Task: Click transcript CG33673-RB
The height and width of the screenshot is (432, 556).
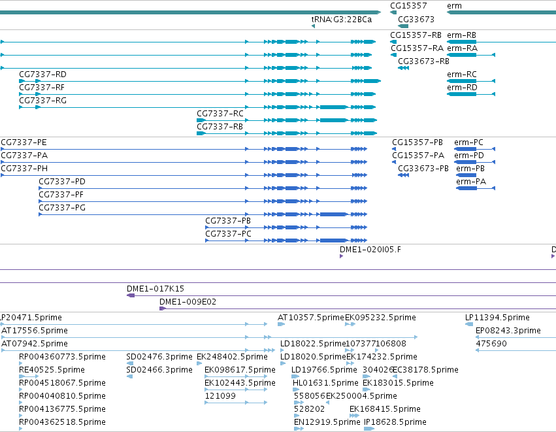Action: click(423, 61)
